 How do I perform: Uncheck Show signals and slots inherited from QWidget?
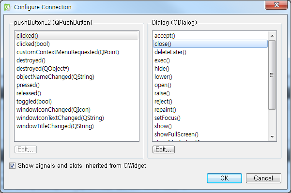(13, 165)
